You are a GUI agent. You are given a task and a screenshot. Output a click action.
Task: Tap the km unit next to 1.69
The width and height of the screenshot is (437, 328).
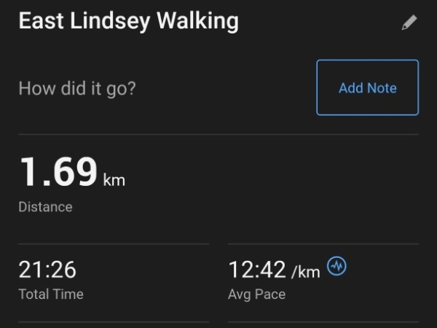114,180
